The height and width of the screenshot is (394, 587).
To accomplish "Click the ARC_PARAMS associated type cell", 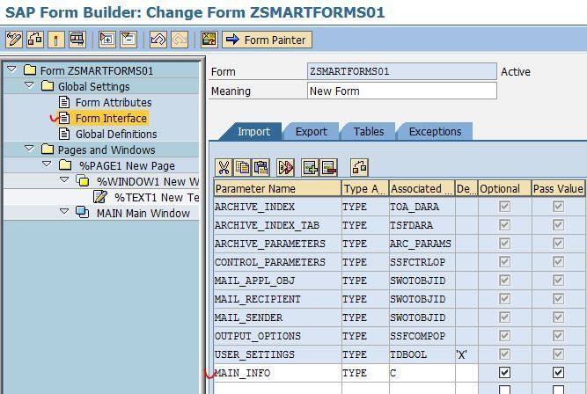I will (422, 244).
